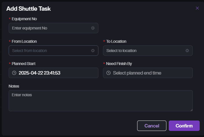The height and width of the screenshot is (137, 204).
Task: Focus the Enter equipment No text field
Action: 49,28
